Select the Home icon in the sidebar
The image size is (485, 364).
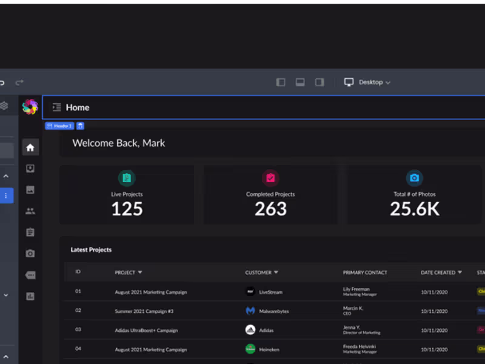point(30,147)
